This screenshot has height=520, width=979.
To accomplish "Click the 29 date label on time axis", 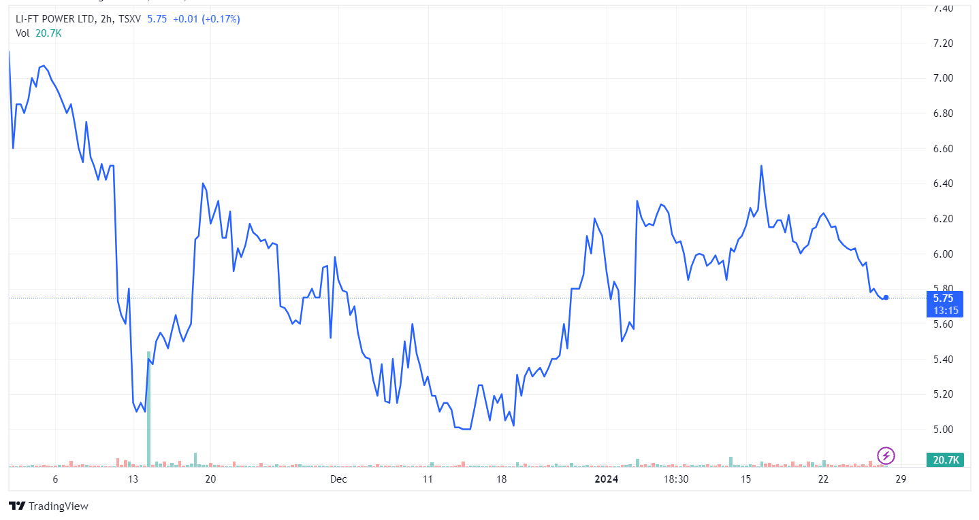I will tap(901, 479).
